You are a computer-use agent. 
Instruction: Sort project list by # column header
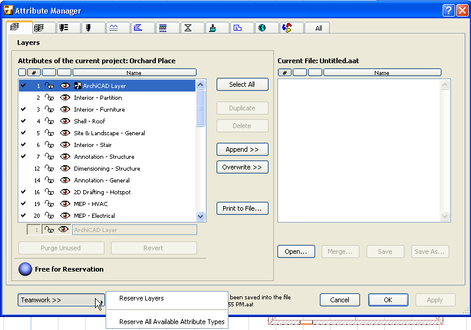pyautogui.click(x=34, y=73)
